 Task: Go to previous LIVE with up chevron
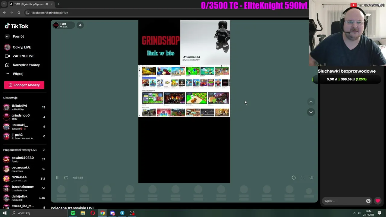(311, 102)
